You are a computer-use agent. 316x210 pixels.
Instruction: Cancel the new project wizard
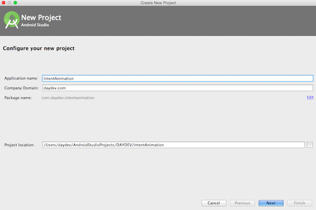214,203
